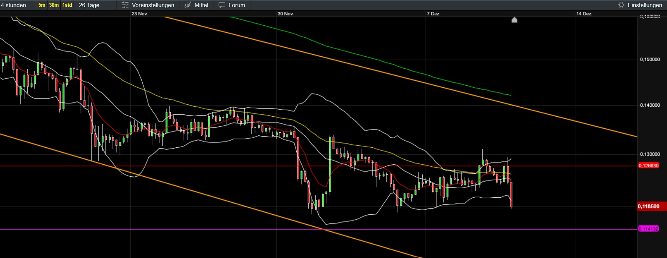The width and height of the screenshot is (667, 258).
Task: Click the candlestick icon beside Mittel
Action: 188,5
